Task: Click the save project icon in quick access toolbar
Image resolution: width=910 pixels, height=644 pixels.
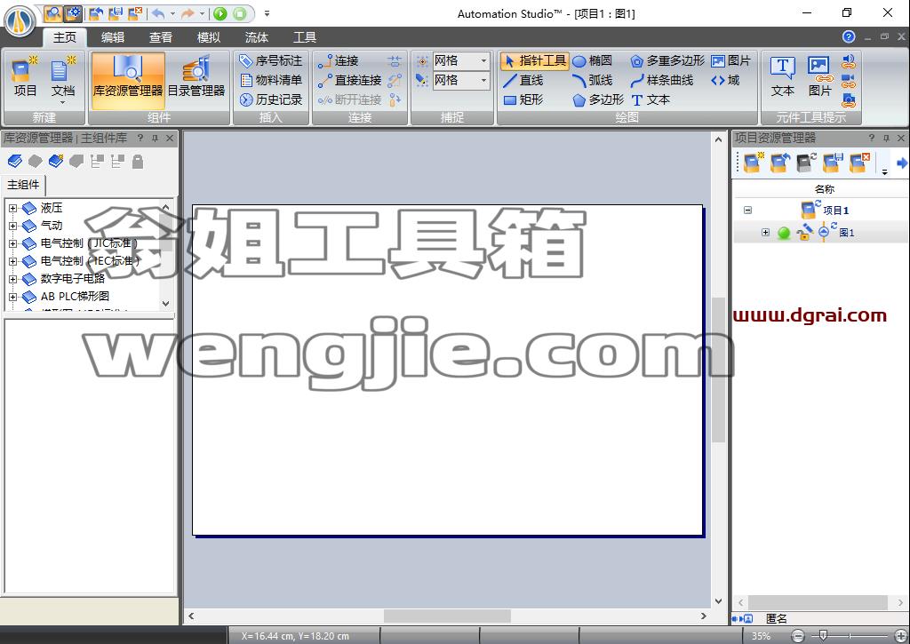Action: coord(115,13)
